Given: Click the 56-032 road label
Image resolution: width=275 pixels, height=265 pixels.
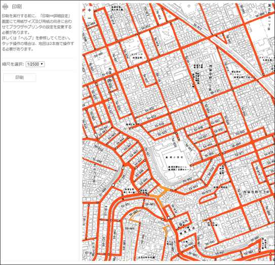Looking at the screenshot, I should (x=149, y=109).
